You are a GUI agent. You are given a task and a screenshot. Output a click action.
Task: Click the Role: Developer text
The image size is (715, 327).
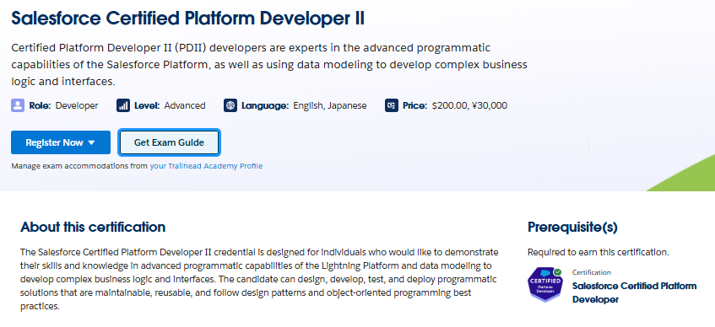pos(64,105)
